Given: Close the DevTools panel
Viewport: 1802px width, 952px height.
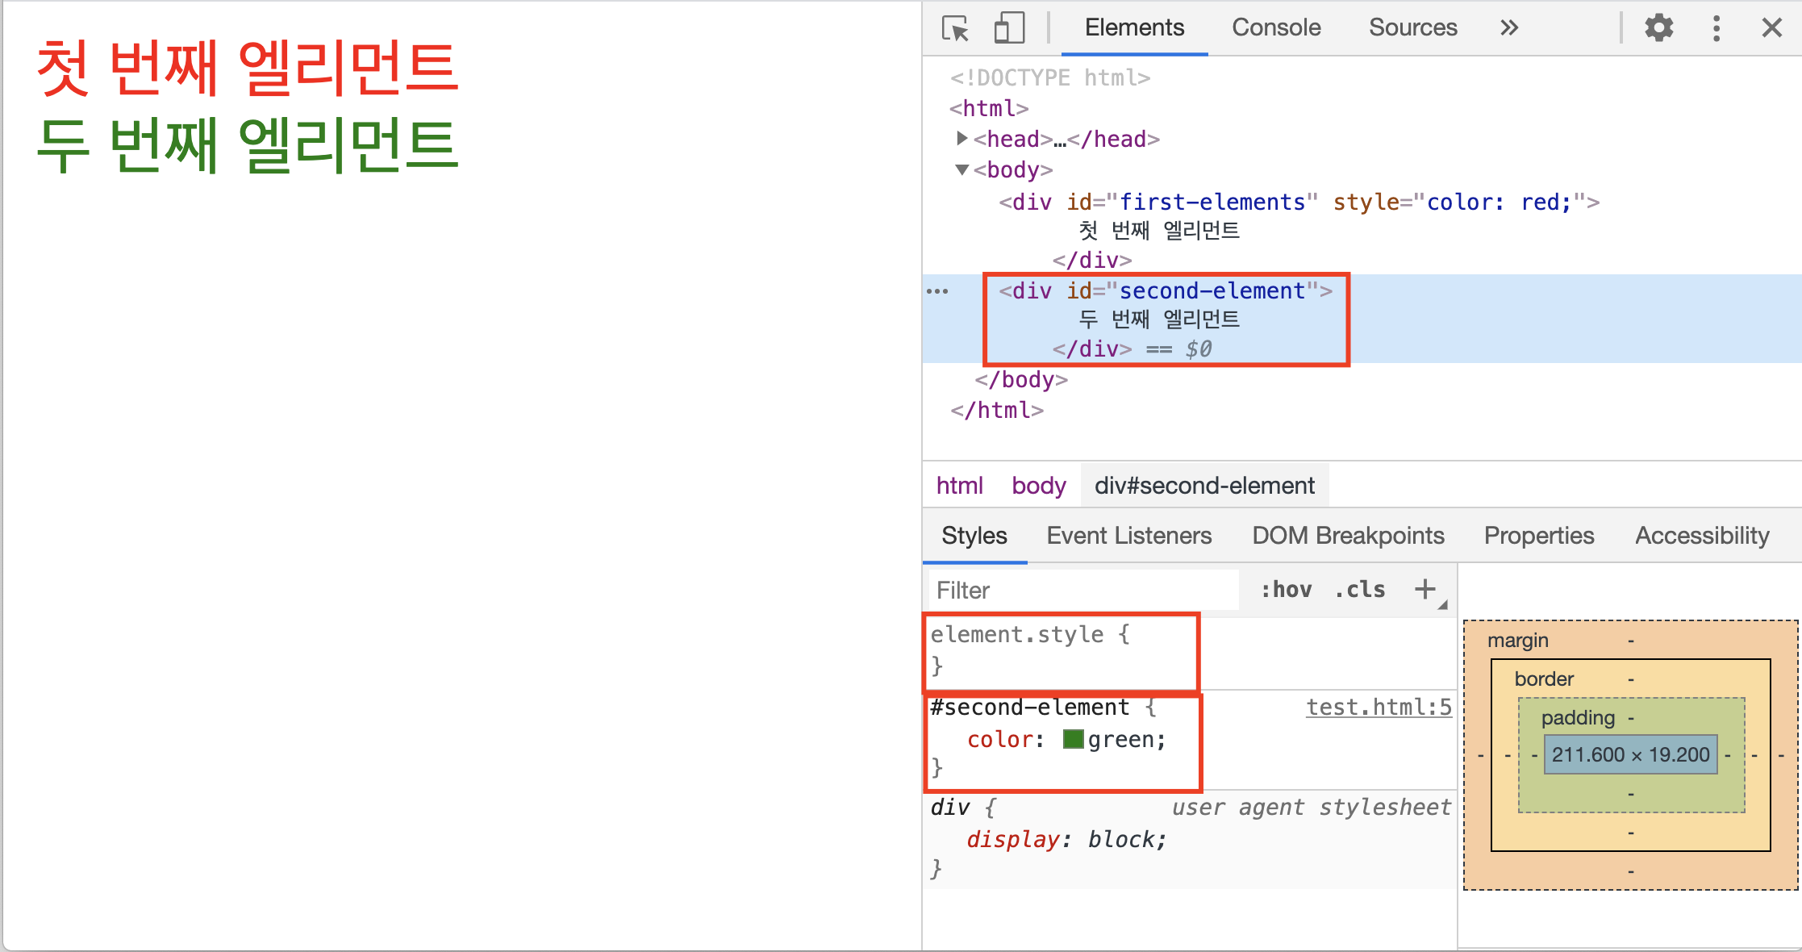Looking at the screenshot, I should [x=1771, y=28].
